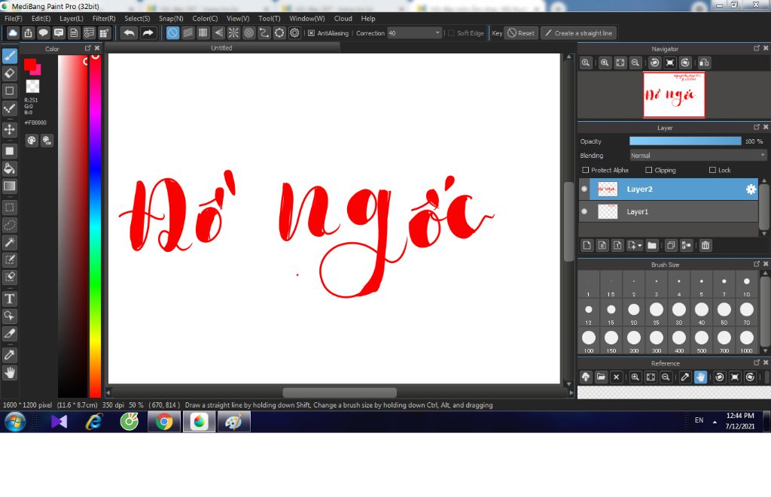Open Layer2 settings gear
This screenshot has height=497, width=771.
point(751,189)
